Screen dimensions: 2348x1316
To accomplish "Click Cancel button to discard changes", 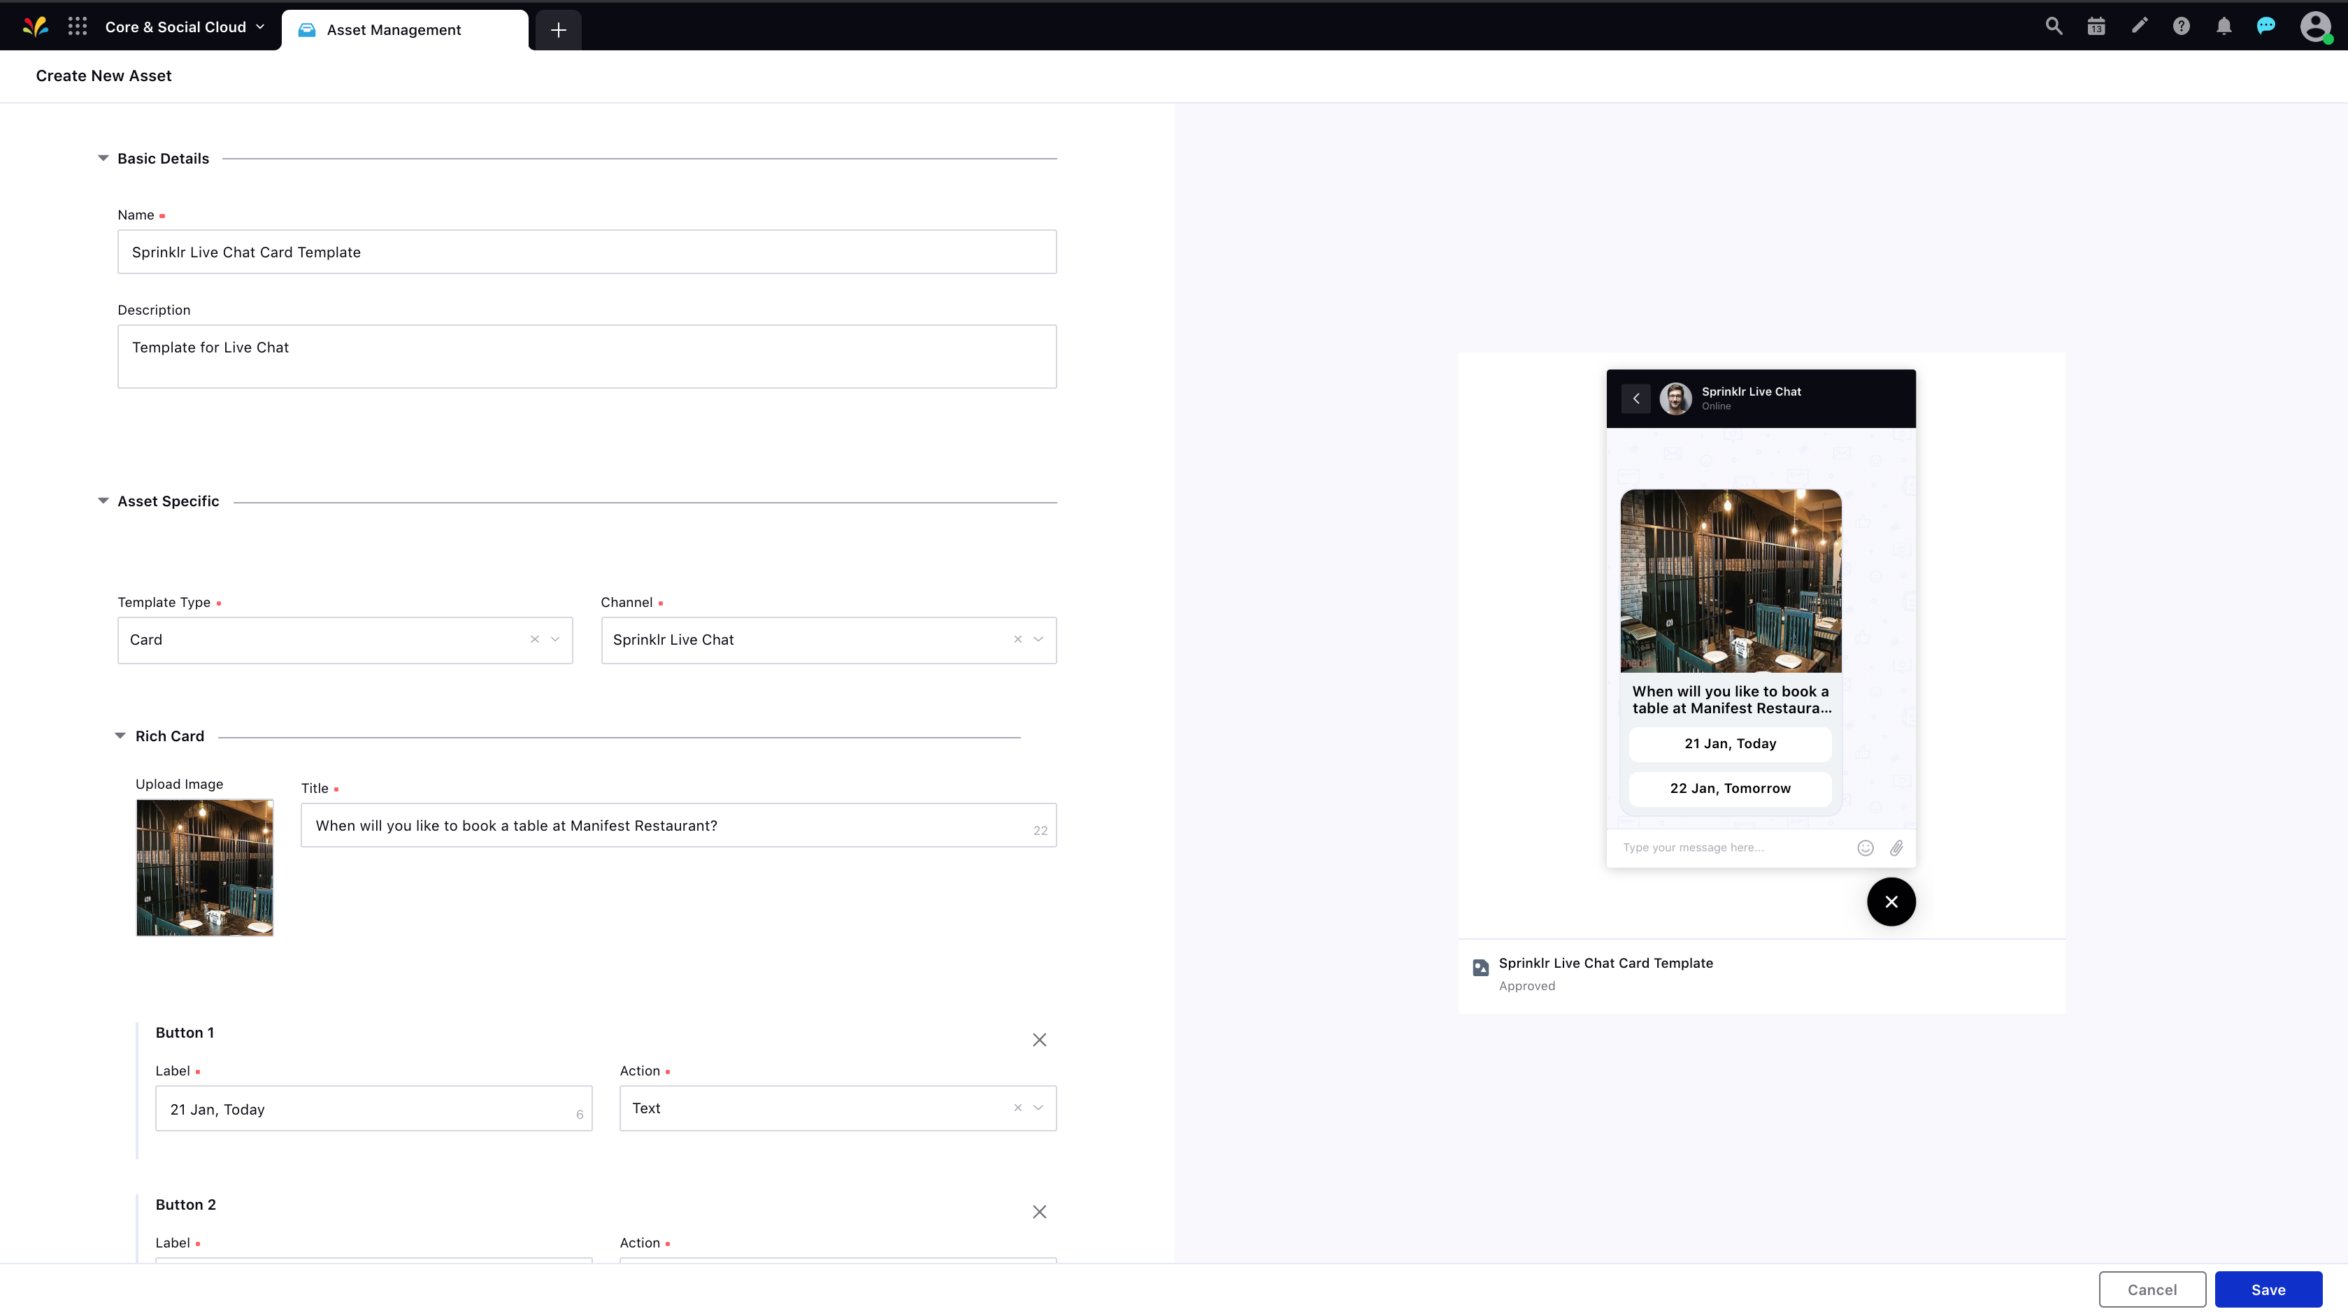I will [x=2153, y=1289].
